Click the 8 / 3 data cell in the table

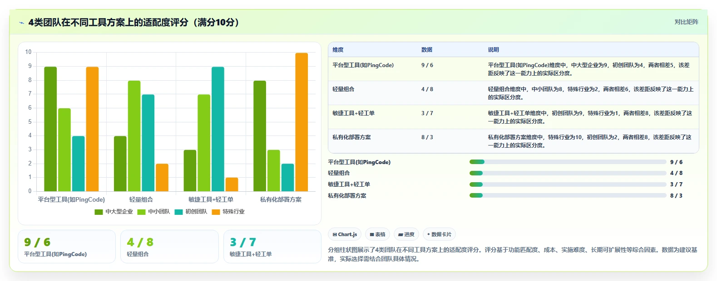(x=427, y=137)
